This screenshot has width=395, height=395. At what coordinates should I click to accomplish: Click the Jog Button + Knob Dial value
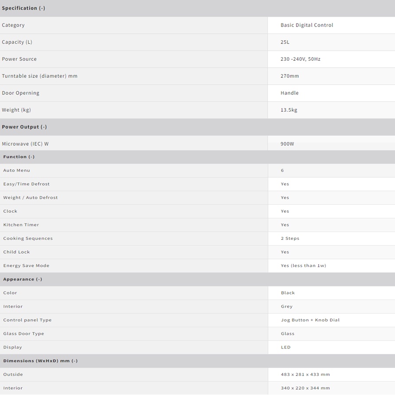[x=310, y=320]
